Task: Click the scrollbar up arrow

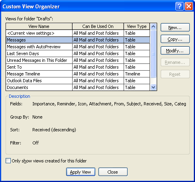Action: 153,26
